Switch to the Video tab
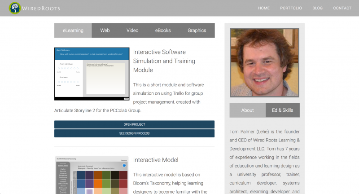Viewport: 359px width, 194px height. click(132, 31)
